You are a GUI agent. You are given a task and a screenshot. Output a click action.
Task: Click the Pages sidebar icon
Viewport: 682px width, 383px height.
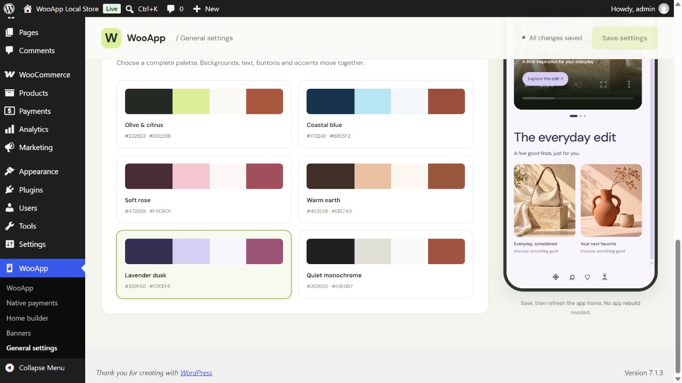pyautogui.click(x=9, y=32)
